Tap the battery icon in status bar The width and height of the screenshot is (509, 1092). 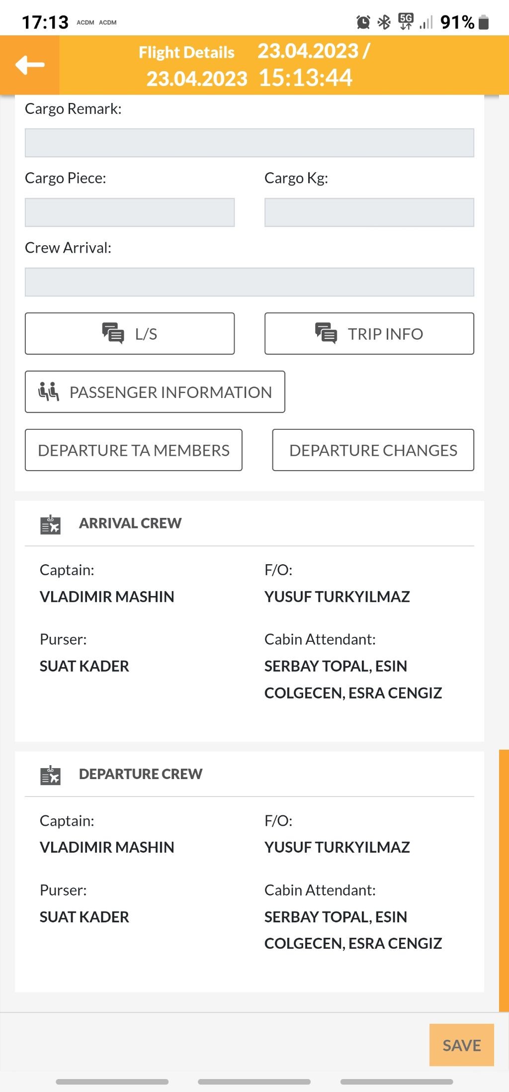pyautogui.click(x=484, y=22)
